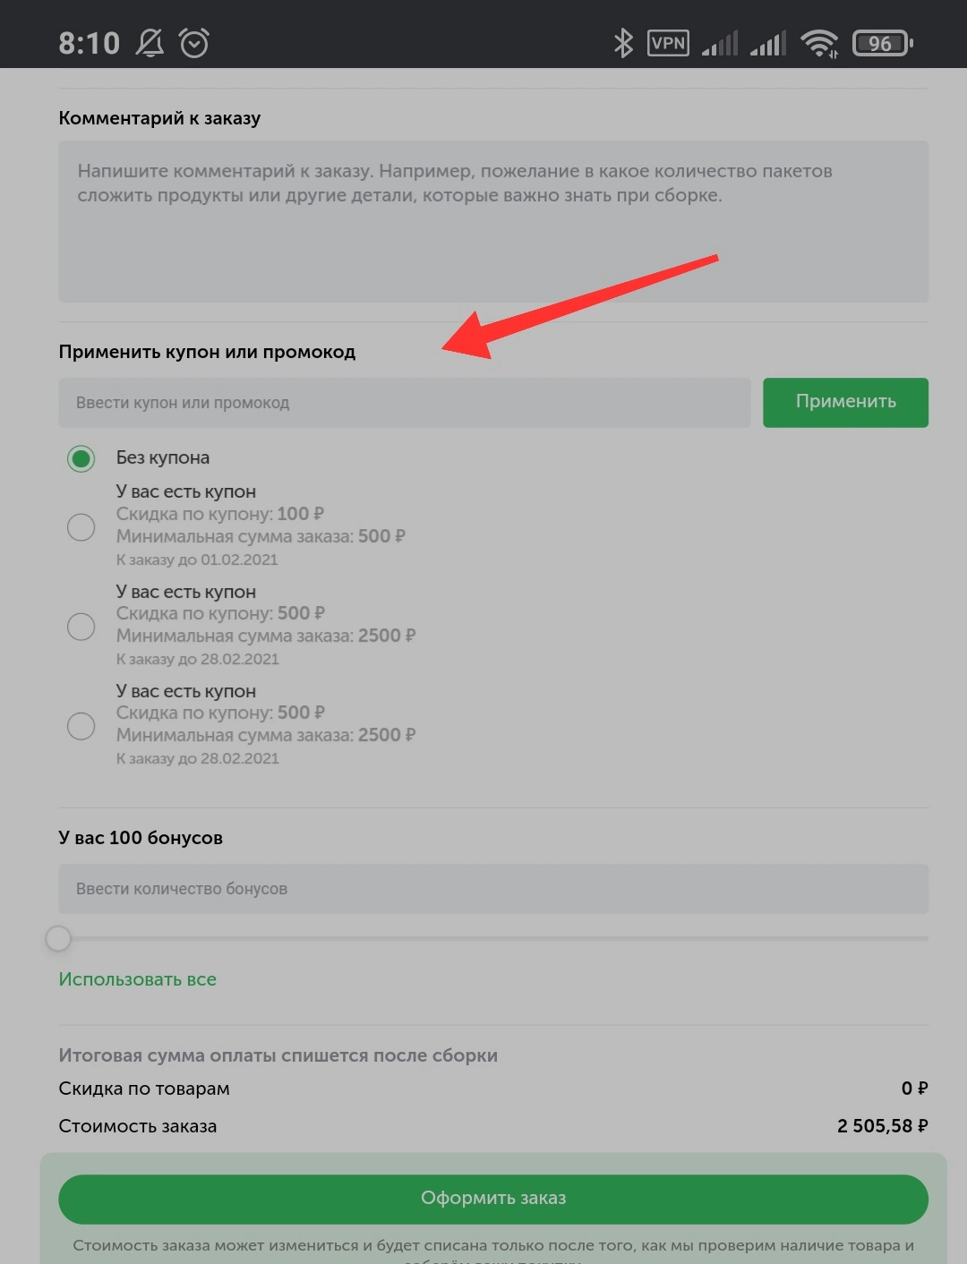Tap the "Использовать все" link

tap(138, 979)
